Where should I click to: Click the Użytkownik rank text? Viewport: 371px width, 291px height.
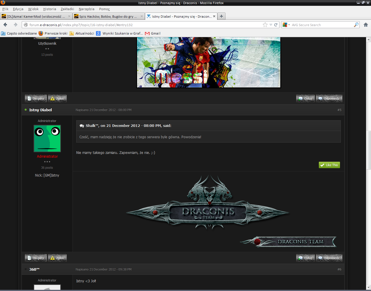coord(47,44)
